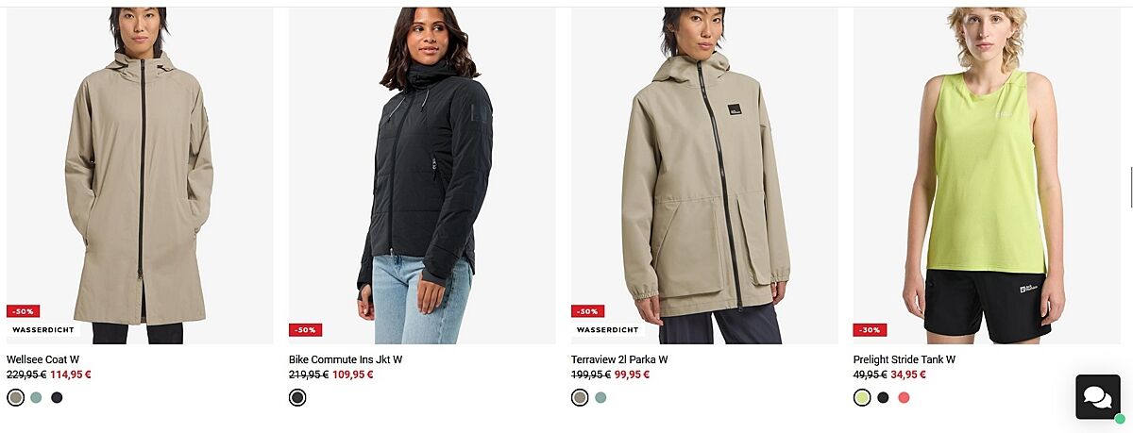Pick dark navy swatch for Wellsee Coat W
This screenshot has height=433, width=1133.
point(57,398)
